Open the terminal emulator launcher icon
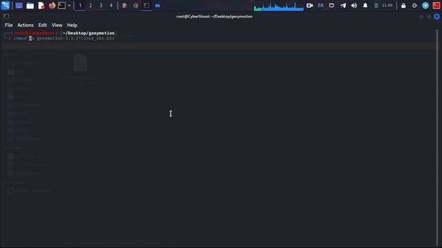Screen dimensions: 442x248 click(x=61, y=6)
